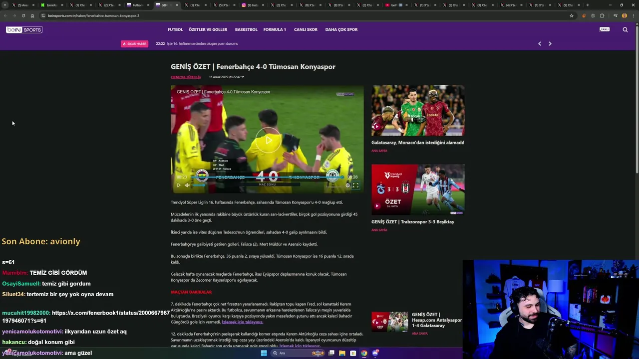639x359 pixels.
Task: Close the active GEN tab
Action: (177, 5)
